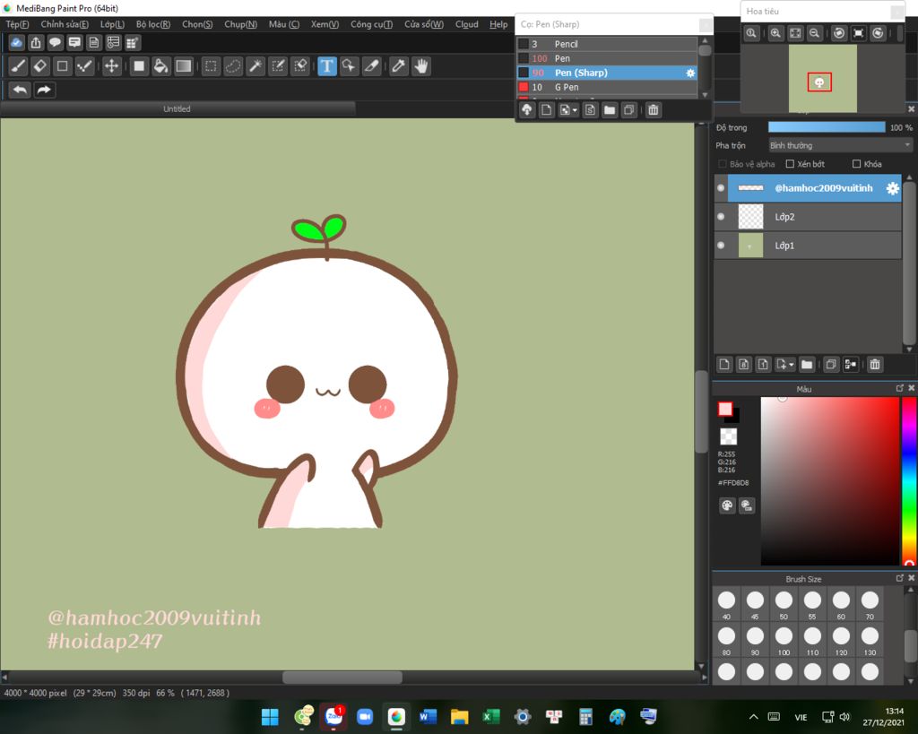The width and height of the screenshot is (918, 734).
Task: Click the Lớp1 layer thumbnail
Action: [750, 246]
